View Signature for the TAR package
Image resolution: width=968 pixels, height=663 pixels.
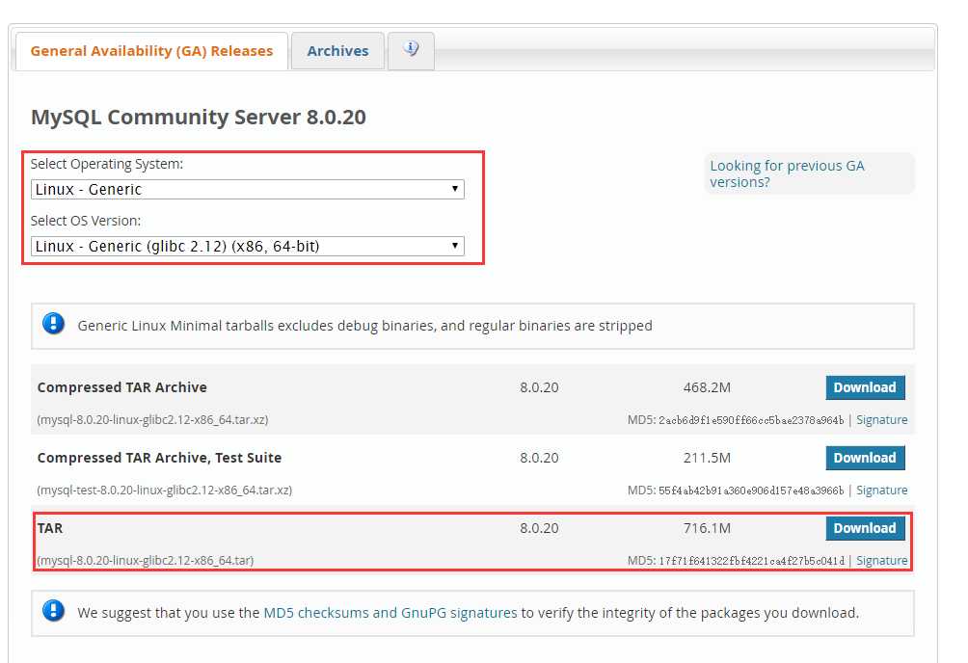tap(881, 561)
